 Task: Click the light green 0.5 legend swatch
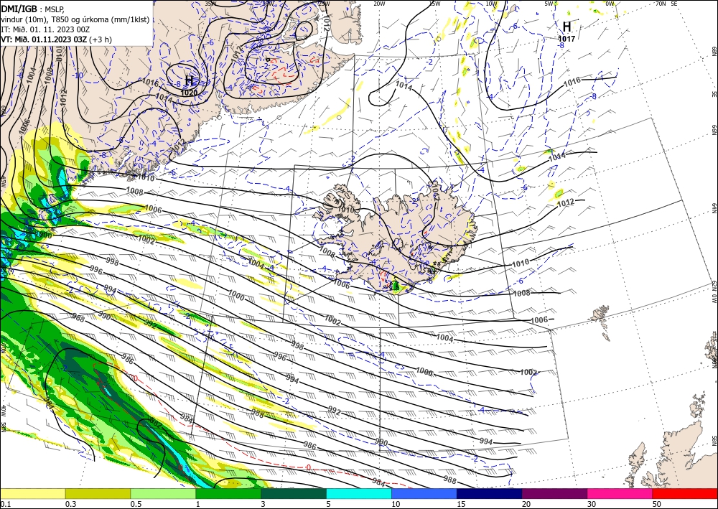(x=163, y=493)
